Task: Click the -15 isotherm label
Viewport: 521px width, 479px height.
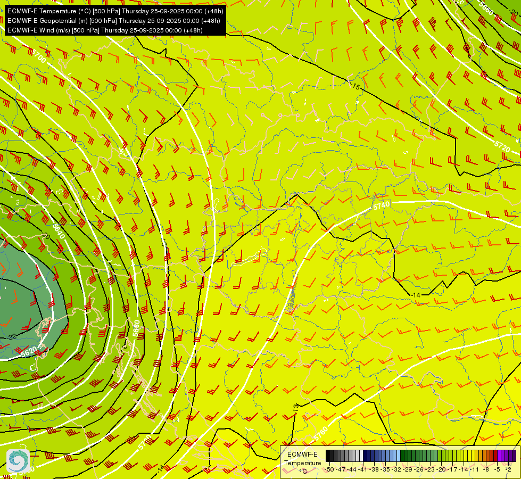Action: 355,86
